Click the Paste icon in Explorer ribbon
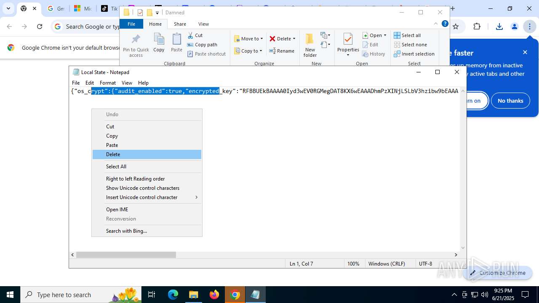Screen dimensions: 539x303 coord(176,43)
